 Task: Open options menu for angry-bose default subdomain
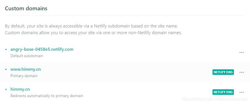[x=242, y=53]
